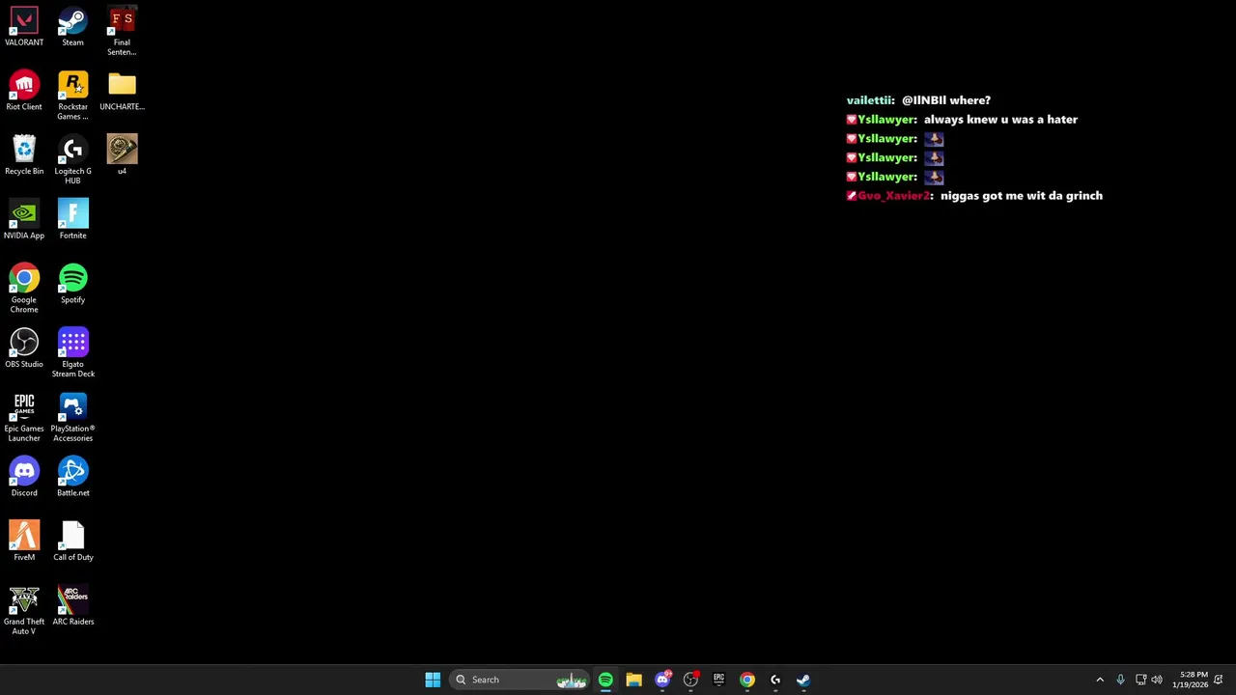The height and width of the screenshot is (695, 1236).
Task: Select Logitech G HUB desktop shortcut
Action: (x=72, y=160)
